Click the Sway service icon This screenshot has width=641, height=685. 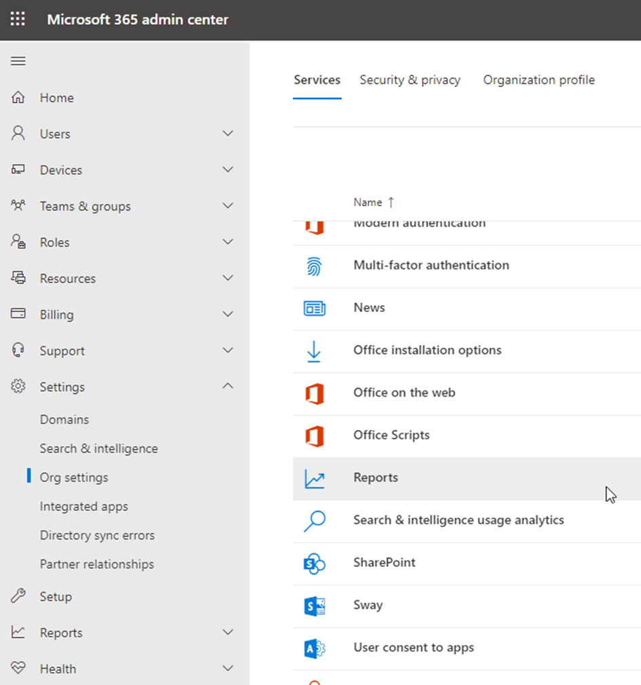314,606
